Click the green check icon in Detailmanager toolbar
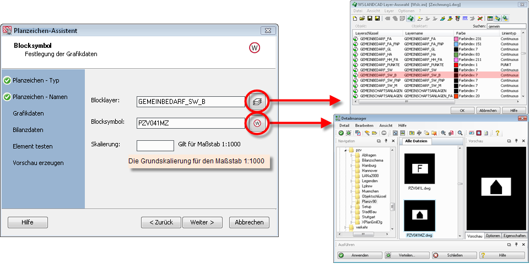 [x=342, y=133]
